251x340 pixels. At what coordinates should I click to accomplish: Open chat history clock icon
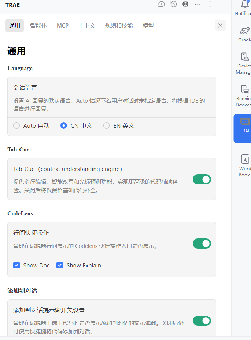pyautogui.click(x=174, y=4)
